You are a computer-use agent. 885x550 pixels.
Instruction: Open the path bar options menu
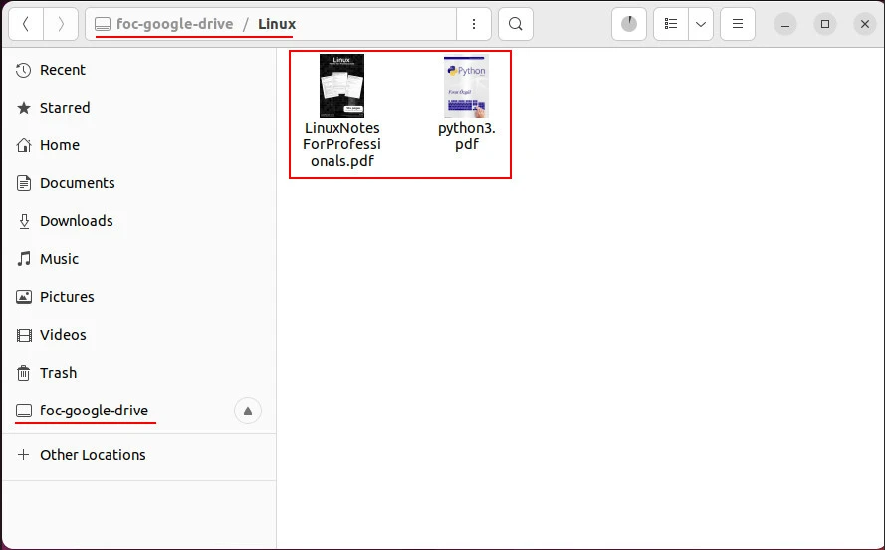tap(474, 24)
